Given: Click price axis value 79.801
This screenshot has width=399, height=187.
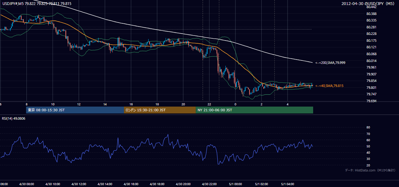Looking at the screenshot, I should [x=371, y=88].
